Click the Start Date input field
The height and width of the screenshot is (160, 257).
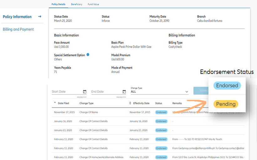coord(66,92)
